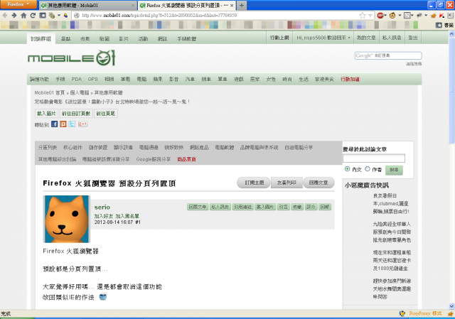Open serio's user profile link
The width and height of the screenshot is (455, 319).
coord(102,207)
